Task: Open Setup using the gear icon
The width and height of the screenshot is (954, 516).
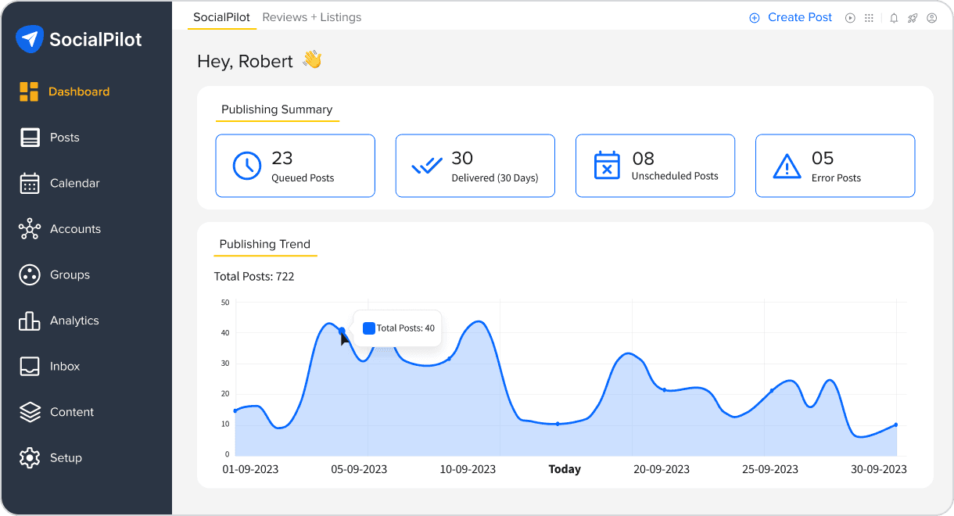Action: click(x=29, y=457)
